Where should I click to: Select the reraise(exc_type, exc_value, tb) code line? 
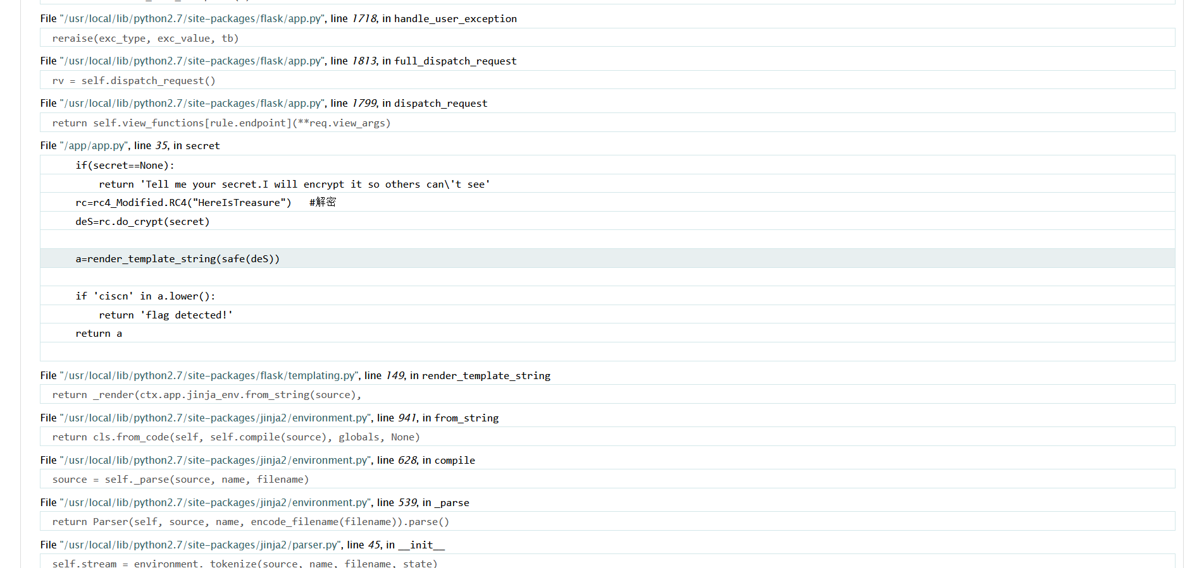point(607,38)
